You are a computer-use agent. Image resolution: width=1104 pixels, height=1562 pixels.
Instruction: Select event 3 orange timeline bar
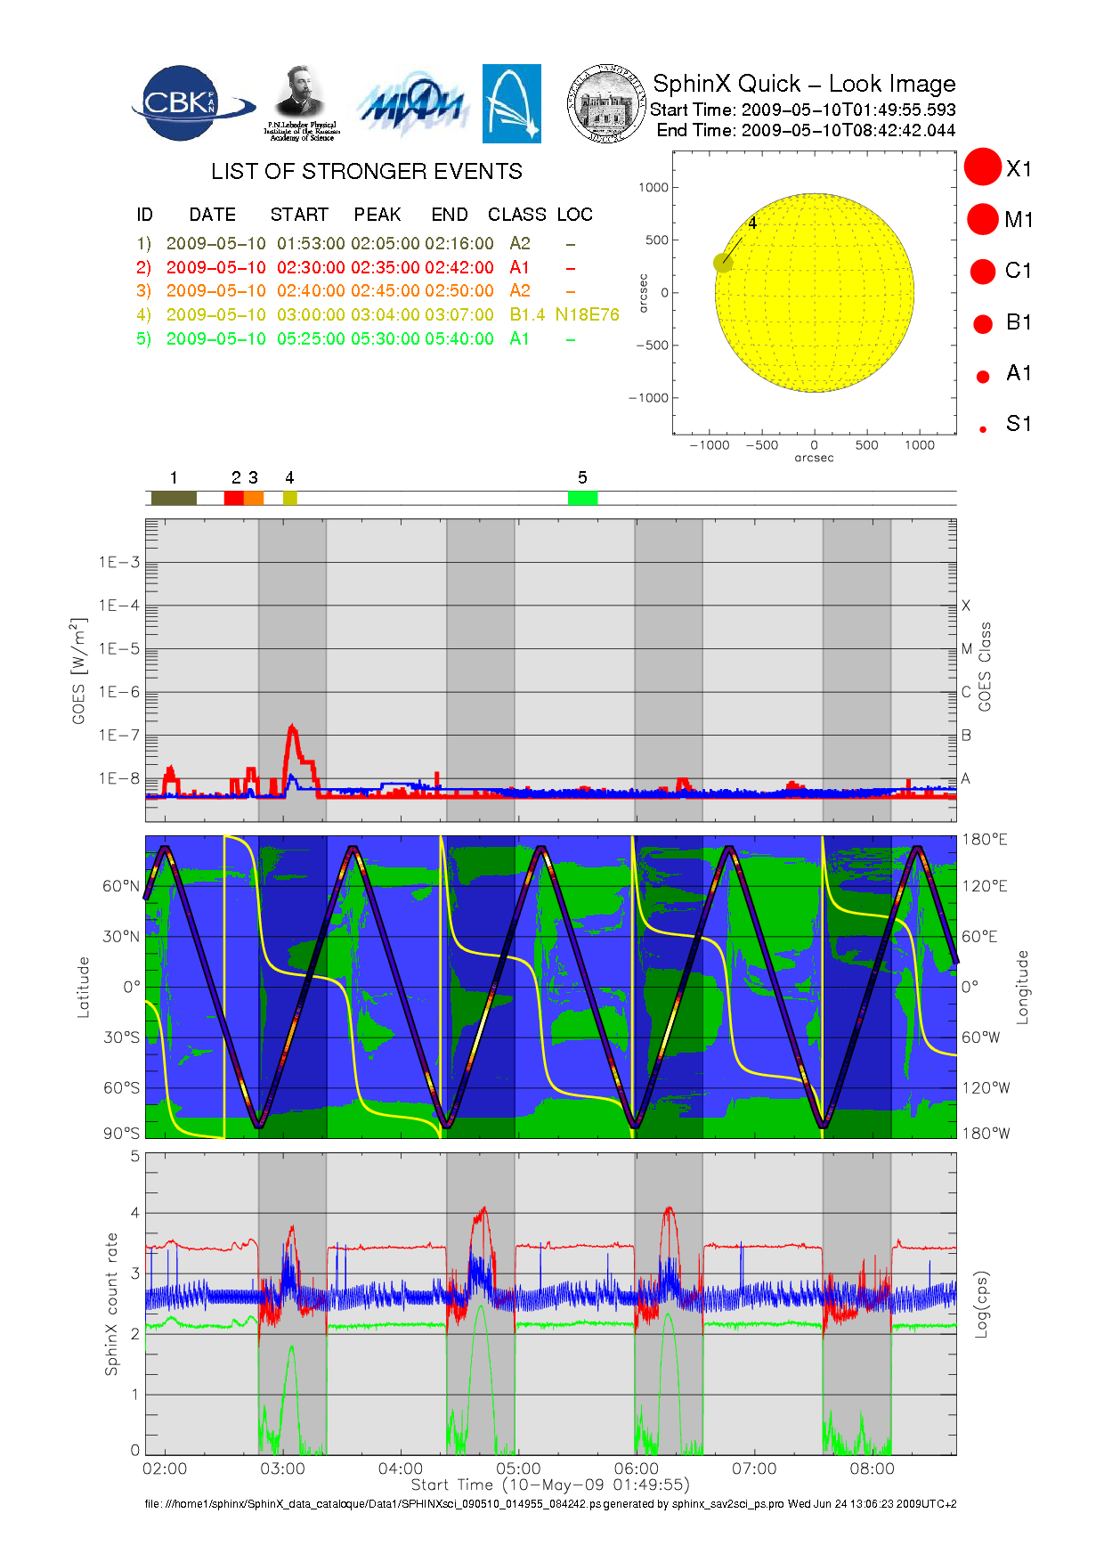click(x=254, y=498)
